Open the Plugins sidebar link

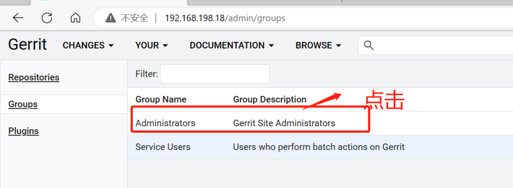[24, 131]
